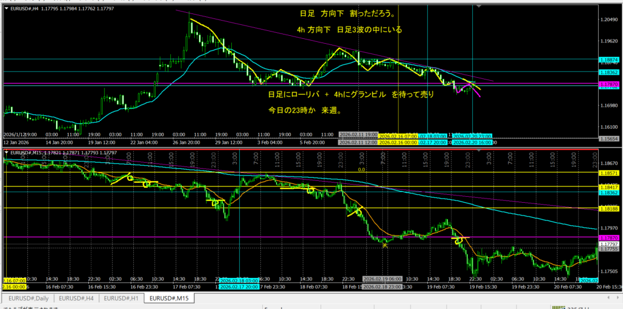Click the yellow 1.18188 price label on M15 axis

pos(609,208)
